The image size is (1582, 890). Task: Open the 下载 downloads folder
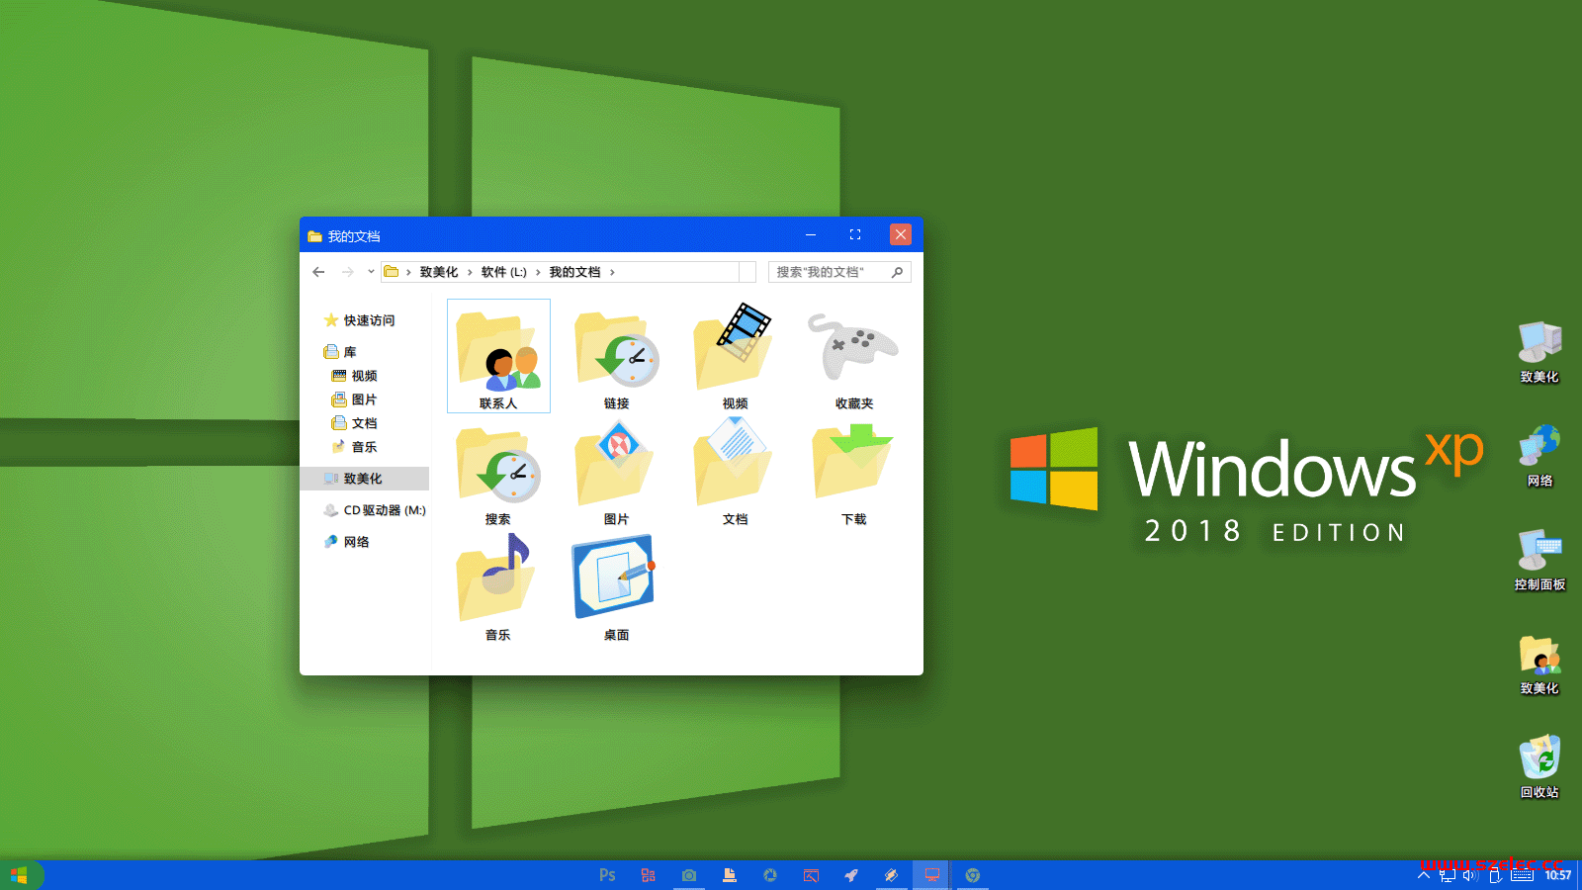coord(853,473)
